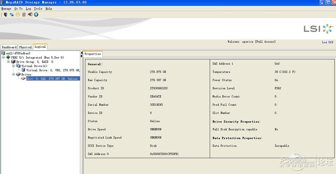Viewport: 336px width, 174px height.
Task: Switch to the Physical tab
Action: (x=25, y=47)
